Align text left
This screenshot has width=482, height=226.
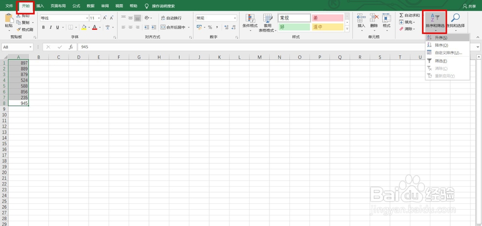(x=123, y=27)
